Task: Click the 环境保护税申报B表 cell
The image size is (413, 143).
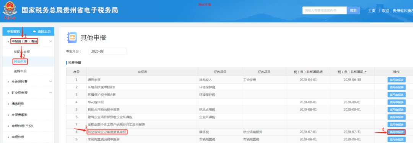Action: [x=142, y=87]
